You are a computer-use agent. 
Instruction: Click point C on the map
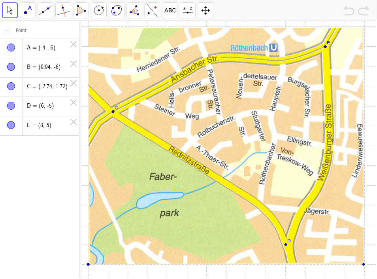pos(113,112)
